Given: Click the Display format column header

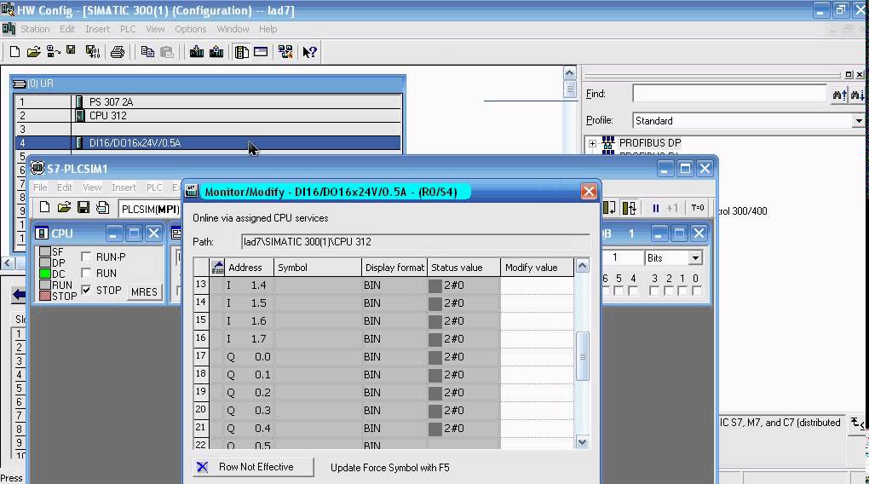Looking at the screenshot, I should pos(394,268).
